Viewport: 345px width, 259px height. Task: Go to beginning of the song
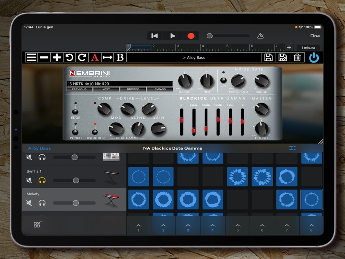(x=154, y=36)
